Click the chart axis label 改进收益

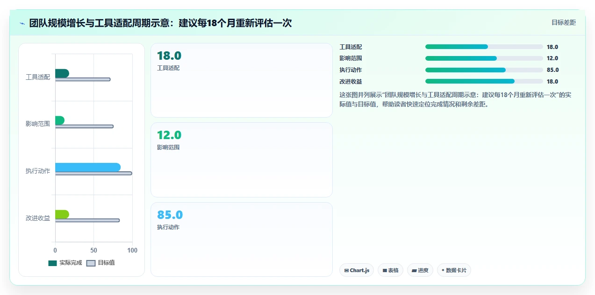(x=38, y=218)
